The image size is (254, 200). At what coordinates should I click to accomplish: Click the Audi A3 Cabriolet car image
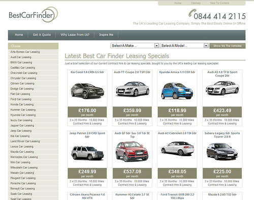click(x=177, y=149)
